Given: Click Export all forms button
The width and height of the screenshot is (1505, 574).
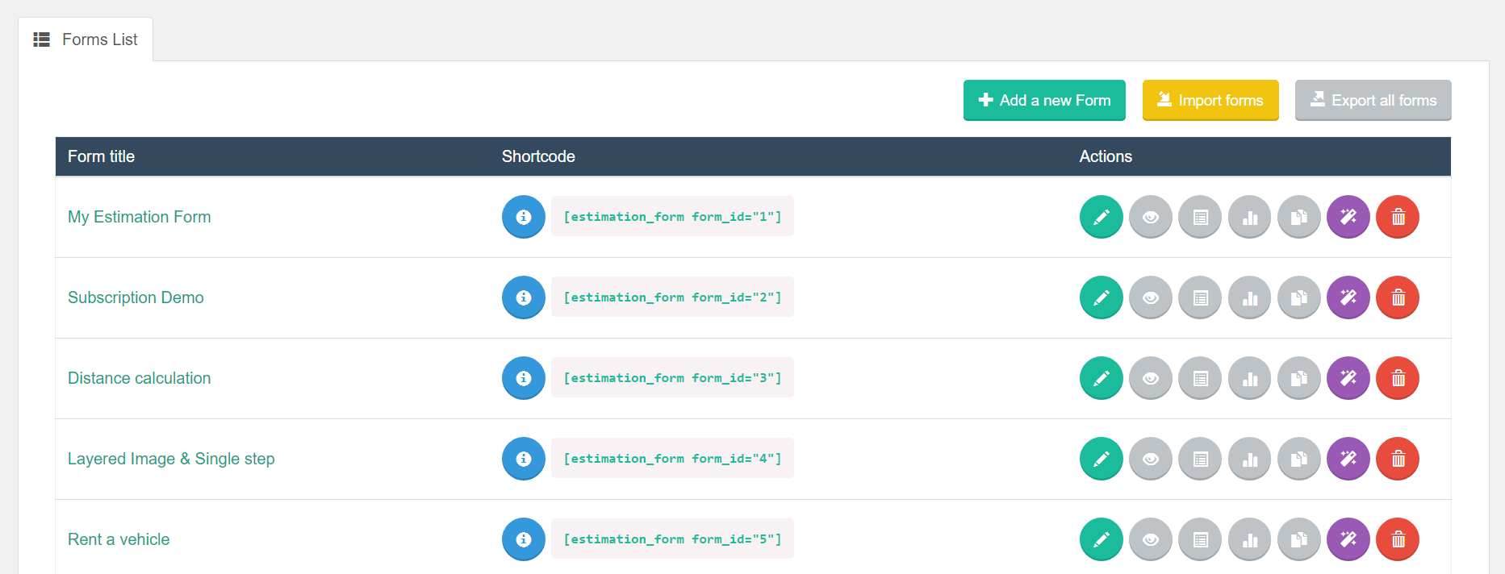Looking at the screenshot, I should [x=1373, y=100].
